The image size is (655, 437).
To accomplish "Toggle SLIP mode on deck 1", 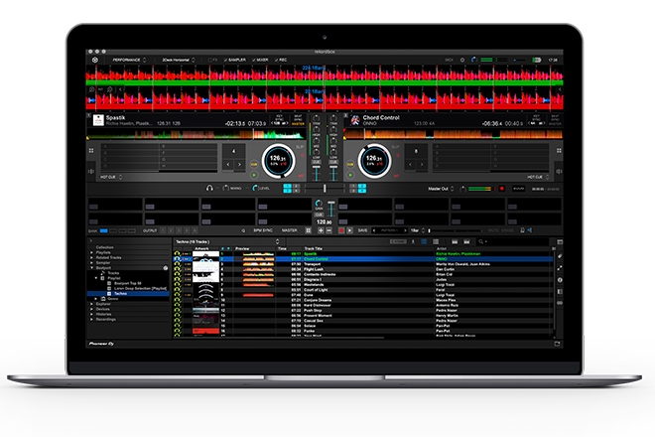I will tap(300, 147).
